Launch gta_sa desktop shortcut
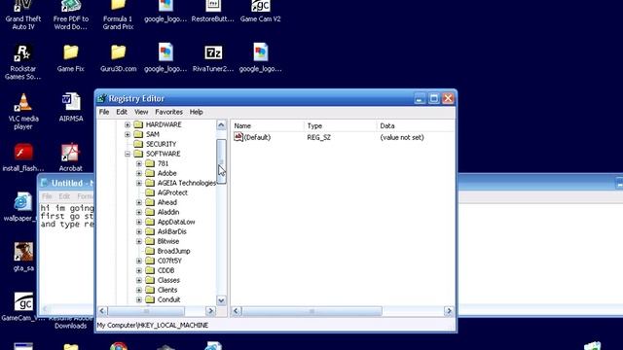Image resolution: width=623 pixels, height=350 pixels. click(x=23, y=257)
